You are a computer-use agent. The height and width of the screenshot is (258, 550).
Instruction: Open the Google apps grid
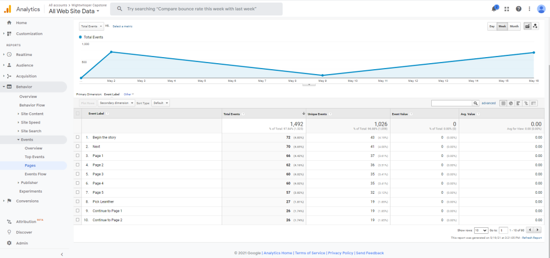pyautogui.click(x=507, y=9)
